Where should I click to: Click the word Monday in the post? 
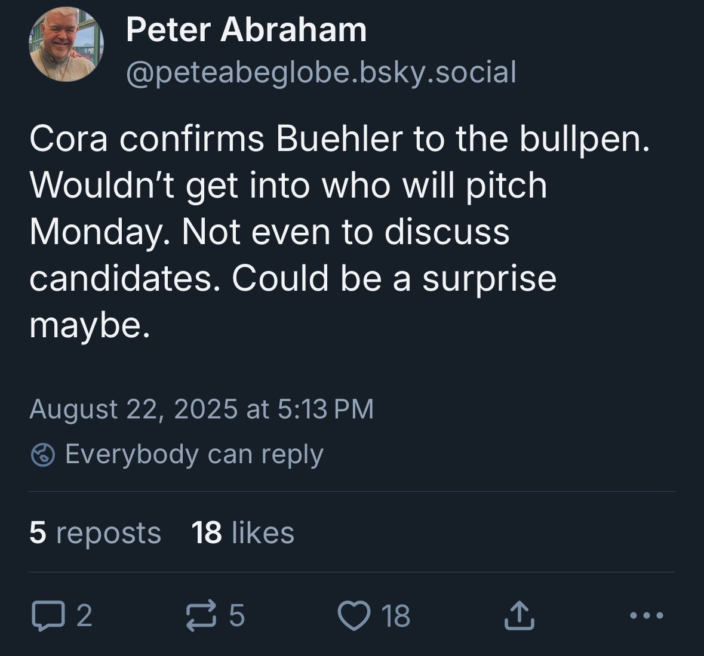point(96,232)
